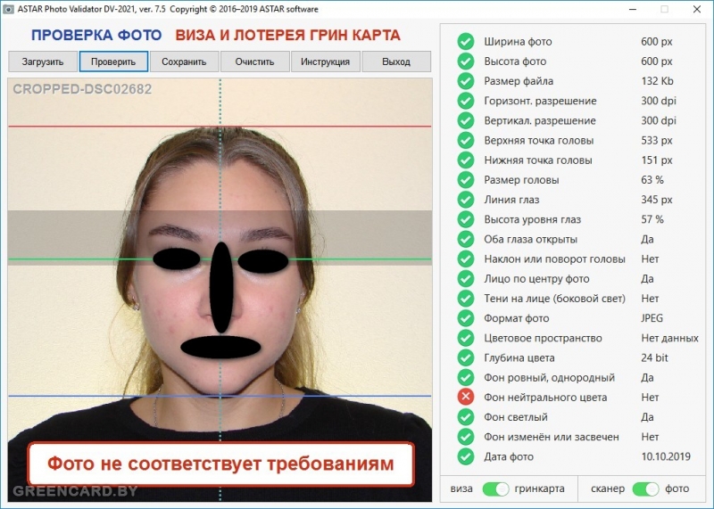Toggle the сканер / фото switch

pyautogui.click(x=645, y=489)
